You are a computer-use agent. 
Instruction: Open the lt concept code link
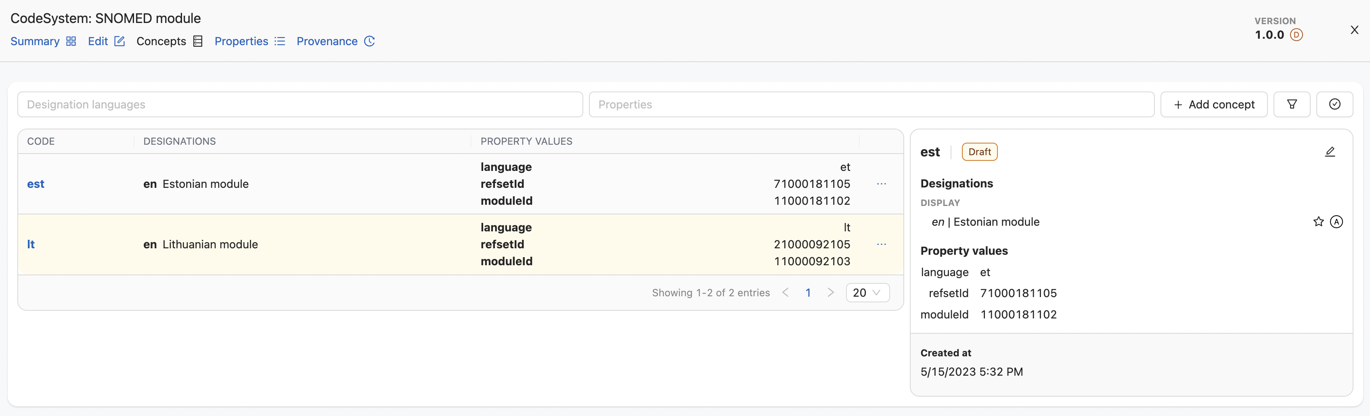tap(31, 244)
